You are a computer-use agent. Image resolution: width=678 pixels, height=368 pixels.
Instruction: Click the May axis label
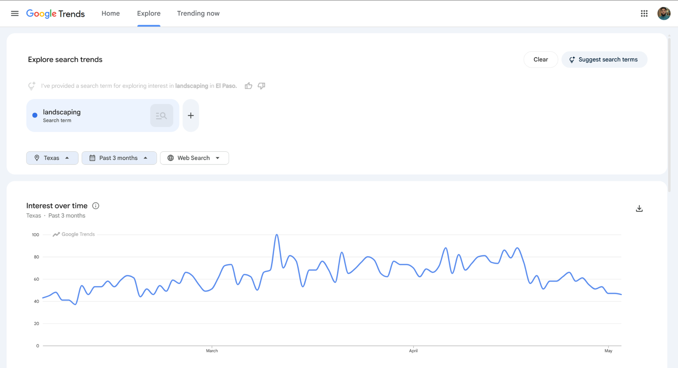pyautogui.click(x=609, y=351)
